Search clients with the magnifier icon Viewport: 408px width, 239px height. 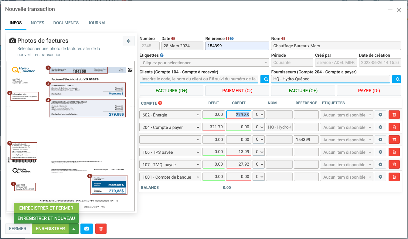click(264, 79)
